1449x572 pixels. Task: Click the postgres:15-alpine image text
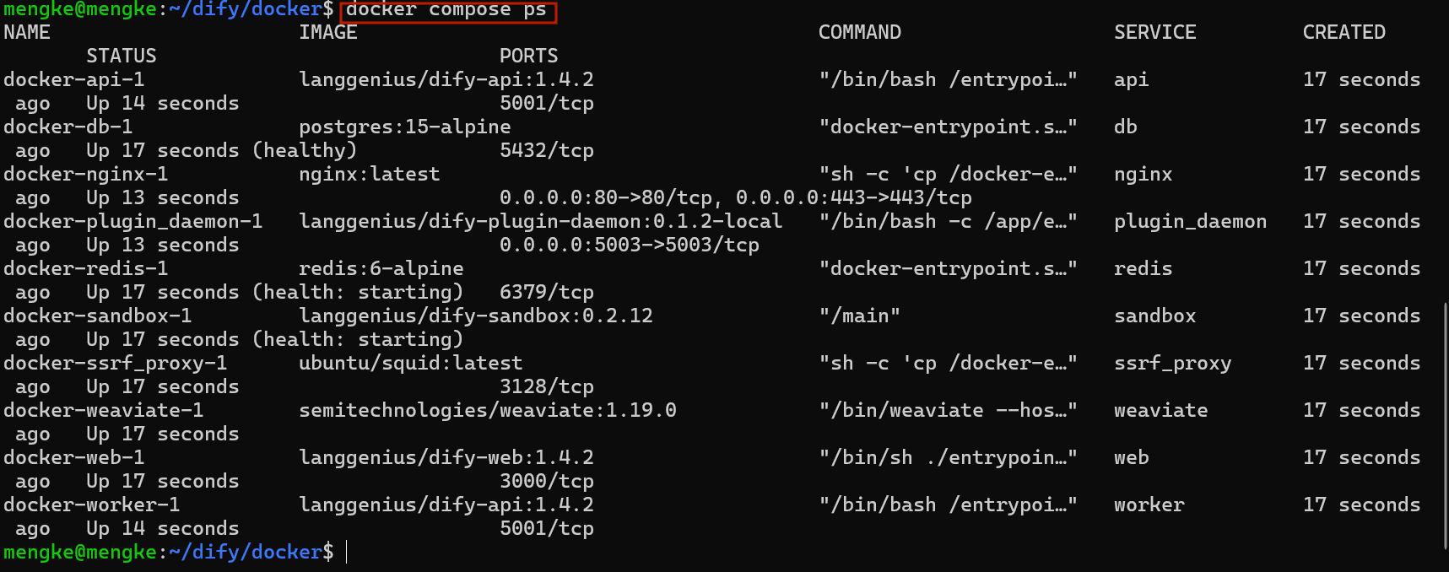404,127
